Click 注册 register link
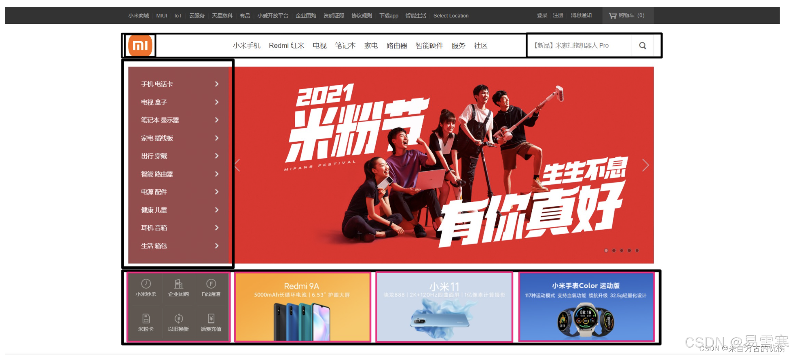Image resolution: width=791 pixels, height=356 pixels. pyautogui.click(x=558, y=15)
